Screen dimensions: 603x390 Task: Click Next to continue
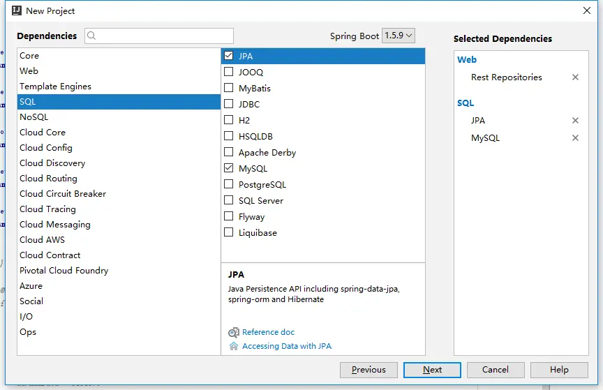(x=432, y=370)
